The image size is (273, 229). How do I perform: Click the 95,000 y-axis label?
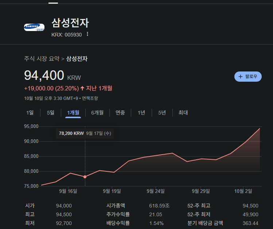pos(31,127)
